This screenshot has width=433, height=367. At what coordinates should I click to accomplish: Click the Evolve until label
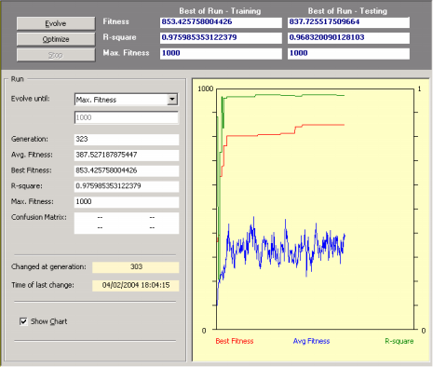coord(31,99)
